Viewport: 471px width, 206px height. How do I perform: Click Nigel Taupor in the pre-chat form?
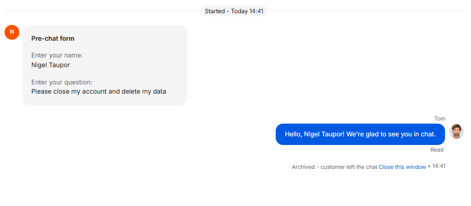pos(50,65)
